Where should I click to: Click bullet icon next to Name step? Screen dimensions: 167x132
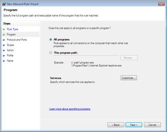(x=4, y=61)
